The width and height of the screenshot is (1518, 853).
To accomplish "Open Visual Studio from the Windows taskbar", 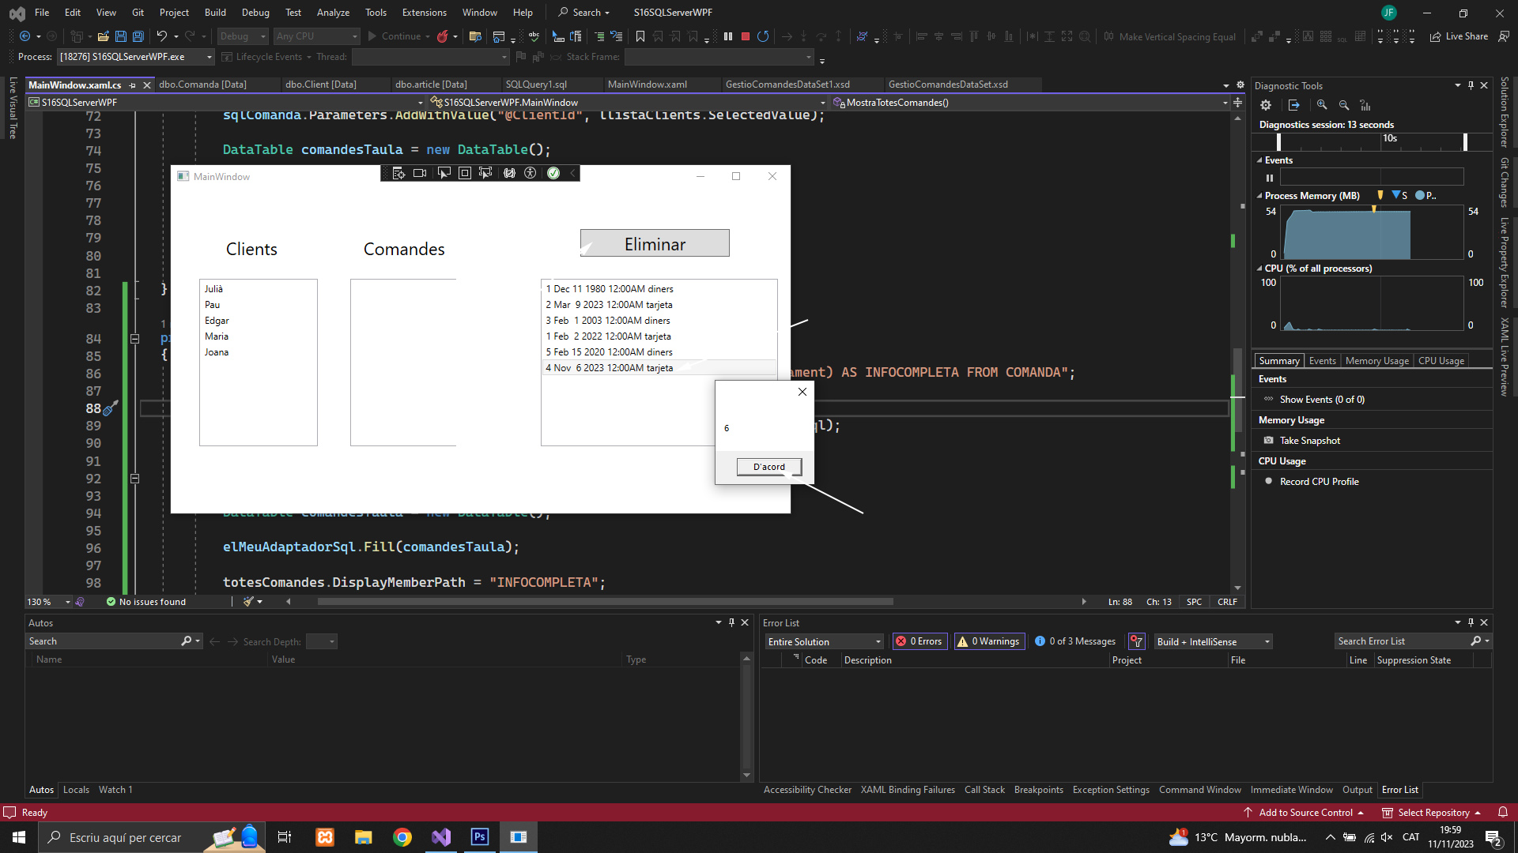I will 441,837.
